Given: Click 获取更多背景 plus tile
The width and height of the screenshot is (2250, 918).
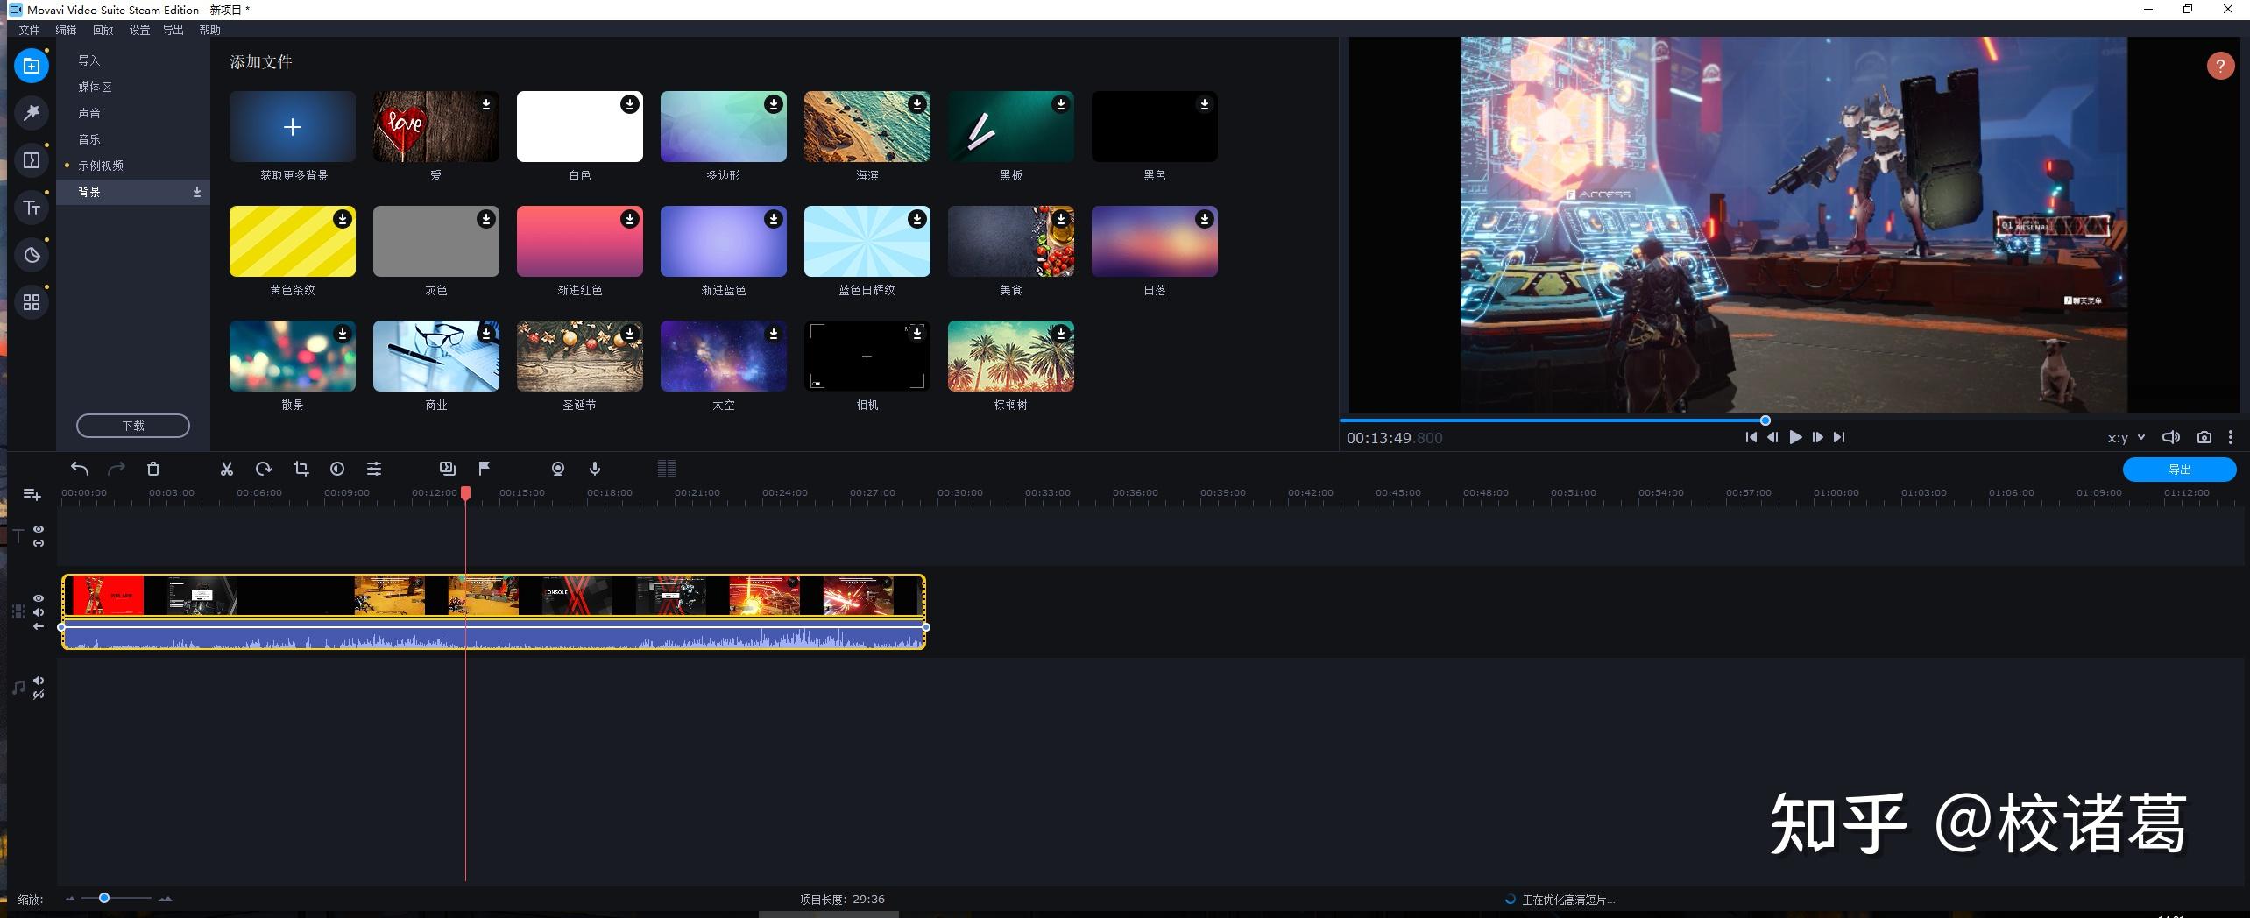Looking at the screenshot, I should (293, 127).
